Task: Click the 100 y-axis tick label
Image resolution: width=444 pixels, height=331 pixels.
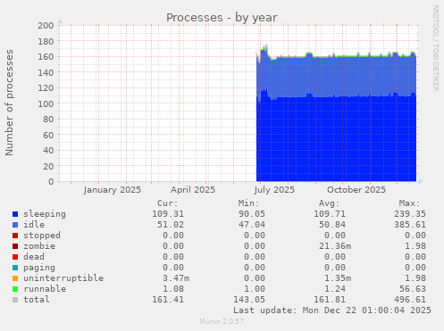Action: (x=46, y=103)
